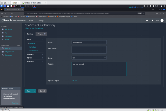Open All Scans folder
The image size is (166, 111).
pos(8,36)
